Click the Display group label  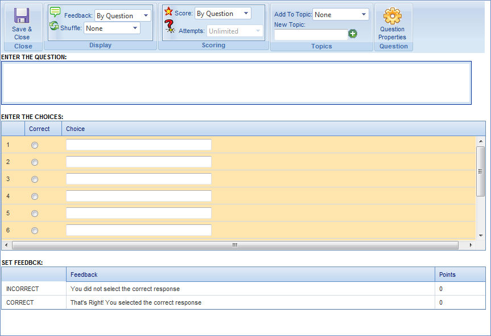(x=100, y=45)
